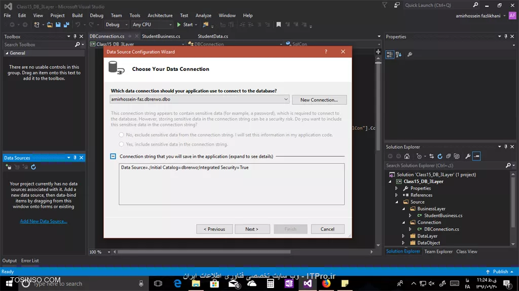Viewport: 519px width, 291px height.
Task: Click the Next button in wizard
Action: coord(252,229)
